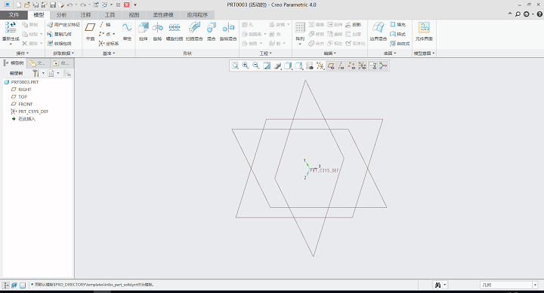Click the Extrude (拉伸) tool icon

point(143,28)
